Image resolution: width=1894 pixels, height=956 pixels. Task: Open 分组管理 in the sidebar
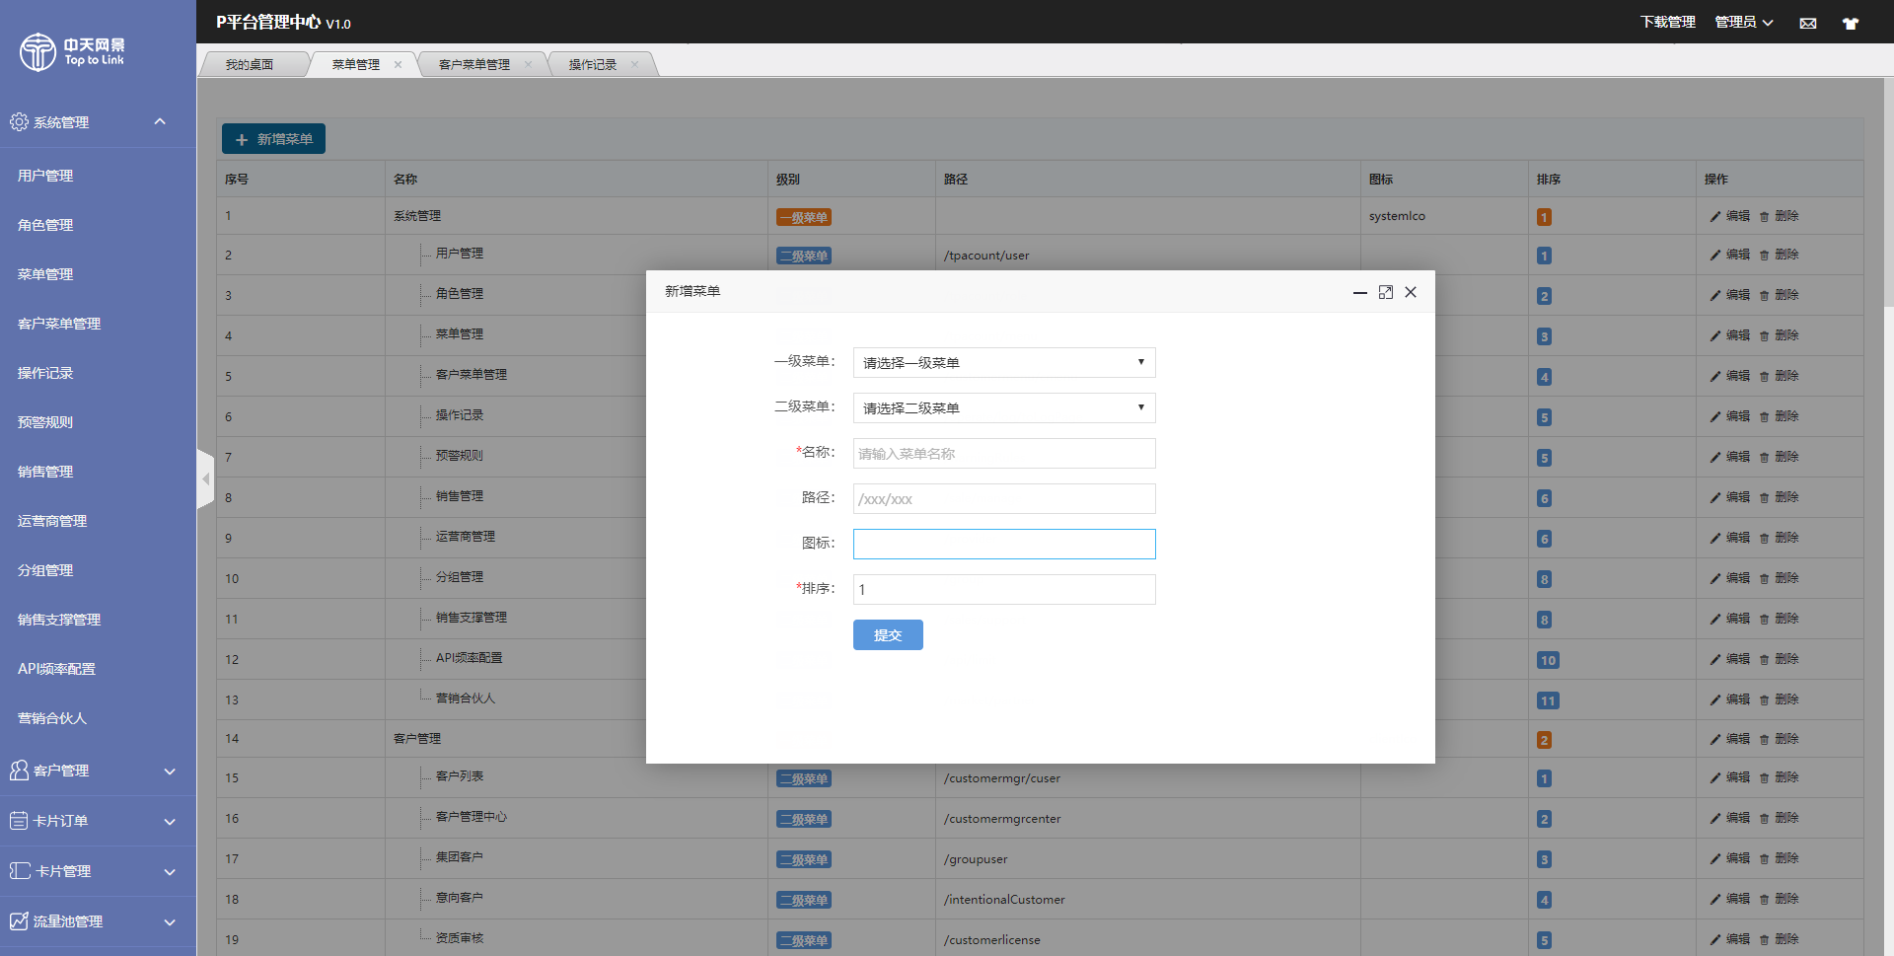tap(45, 570)
